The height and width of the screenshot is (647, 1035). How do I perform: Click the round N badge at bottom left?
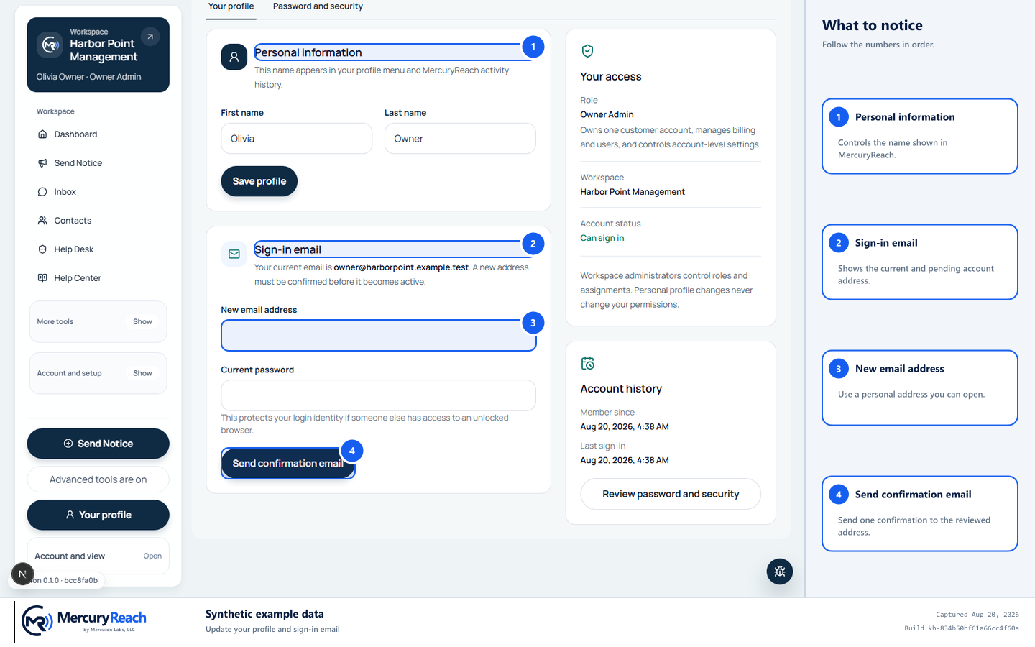pos(22,574)
